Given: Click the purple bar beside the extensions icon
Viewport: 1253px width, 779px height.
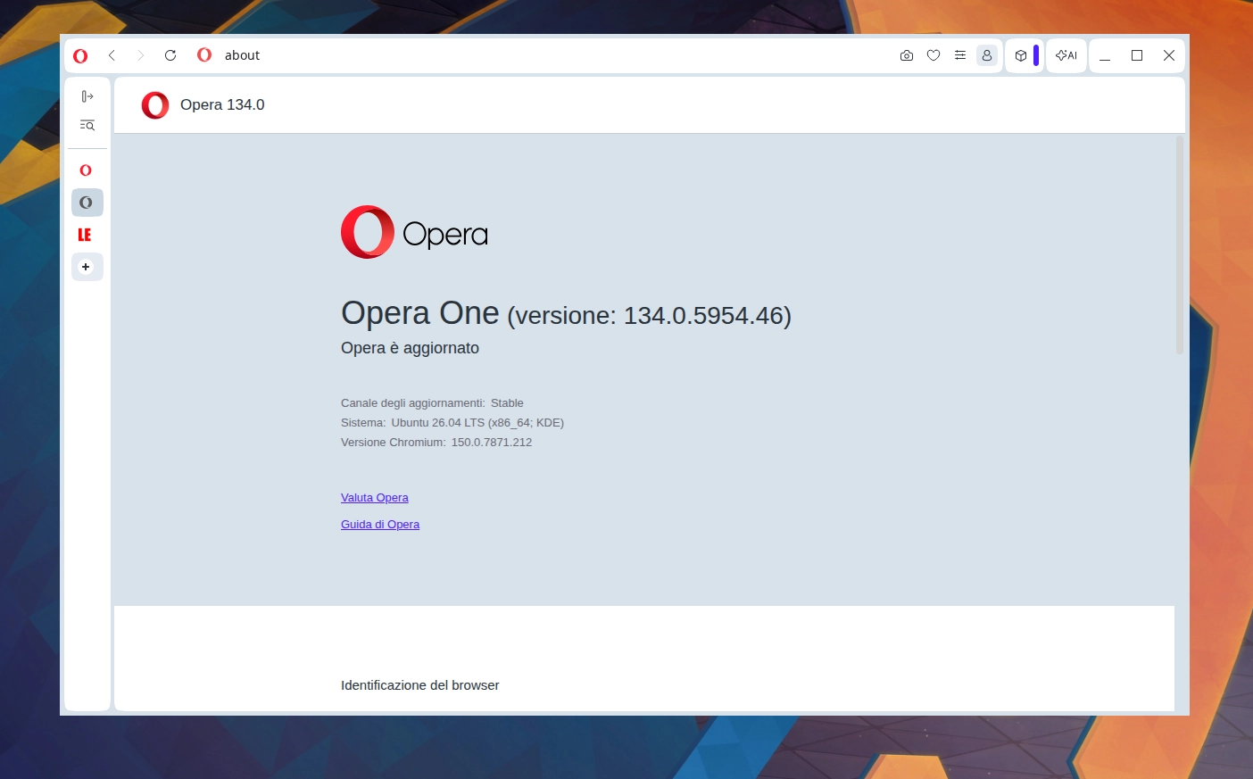Looking at the screenshot, I should [x=1036, y=55].
